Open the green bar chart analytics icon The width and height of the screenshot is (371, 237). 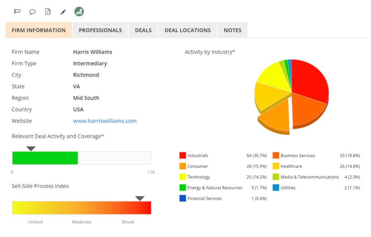point(79,12)
